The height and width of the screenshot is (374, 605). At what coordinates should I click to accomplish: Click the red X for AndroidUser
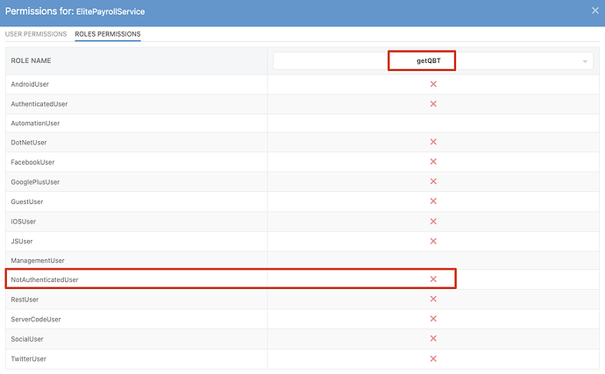(433, 84)
